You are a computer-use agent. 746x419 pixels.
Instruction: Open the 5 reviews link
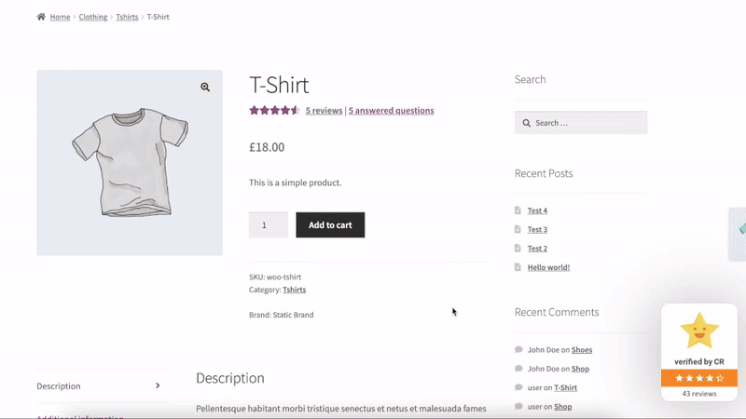[325, 110]
